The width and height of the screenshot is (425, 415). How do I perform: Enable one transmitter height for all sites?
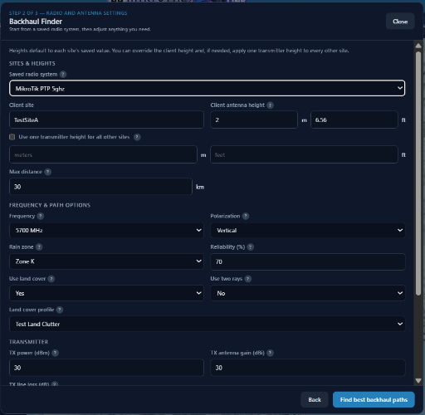point(12,137)
